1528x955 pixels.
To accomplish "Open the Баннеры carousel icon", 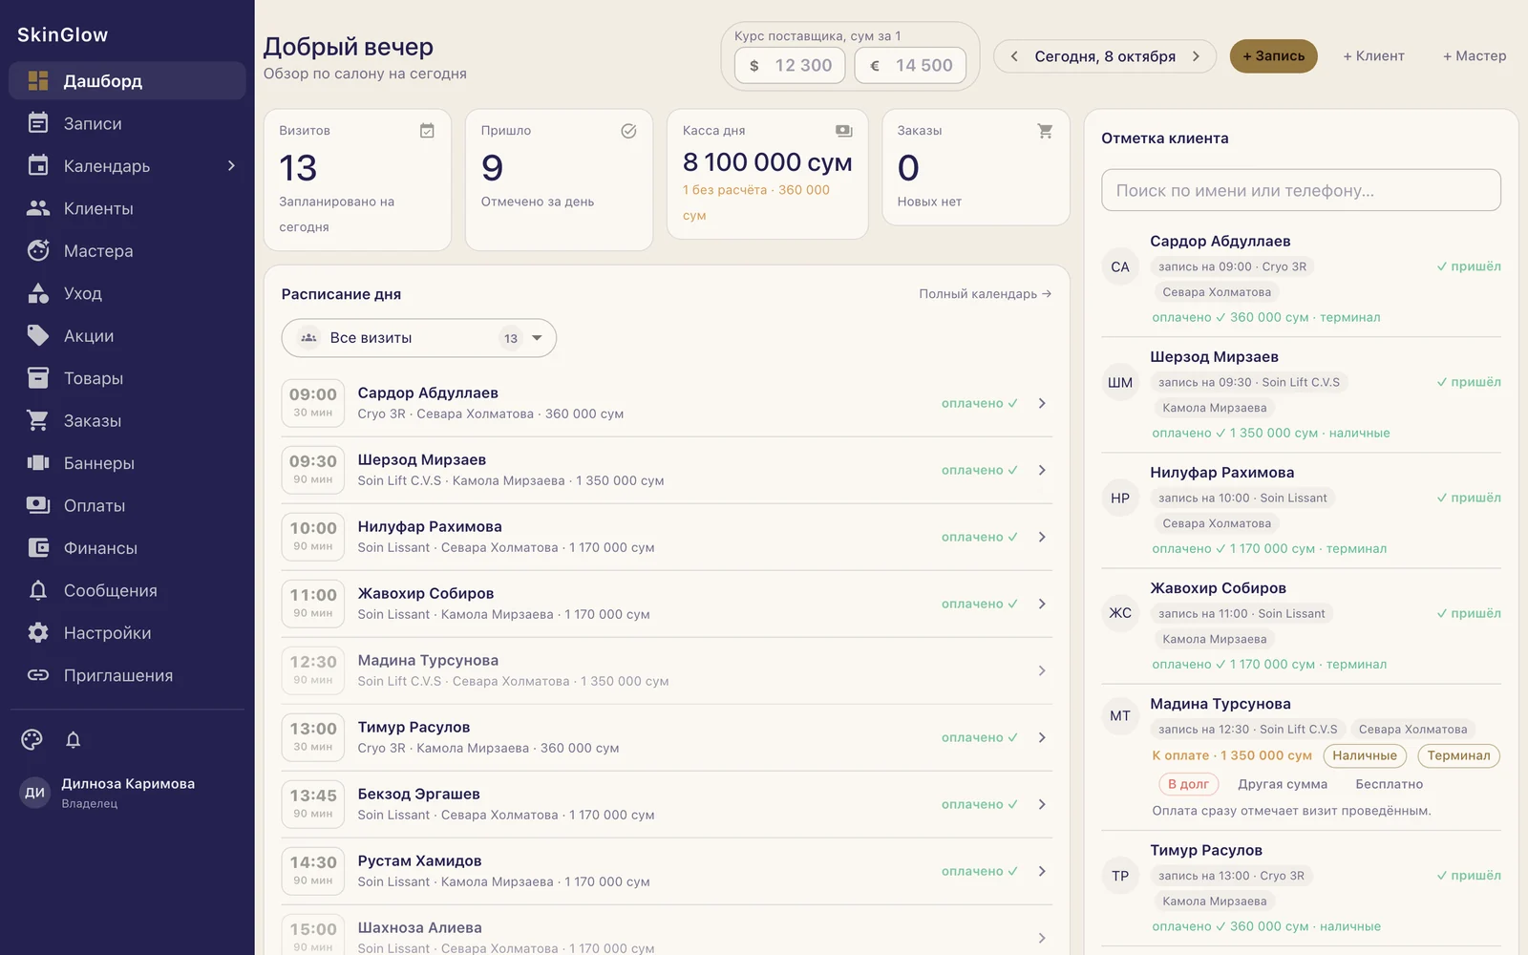I will 38,463.
